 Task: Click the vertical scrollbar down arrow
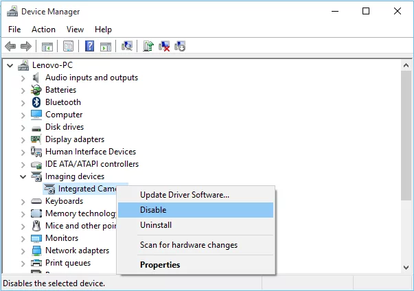(x=407, y=266)
